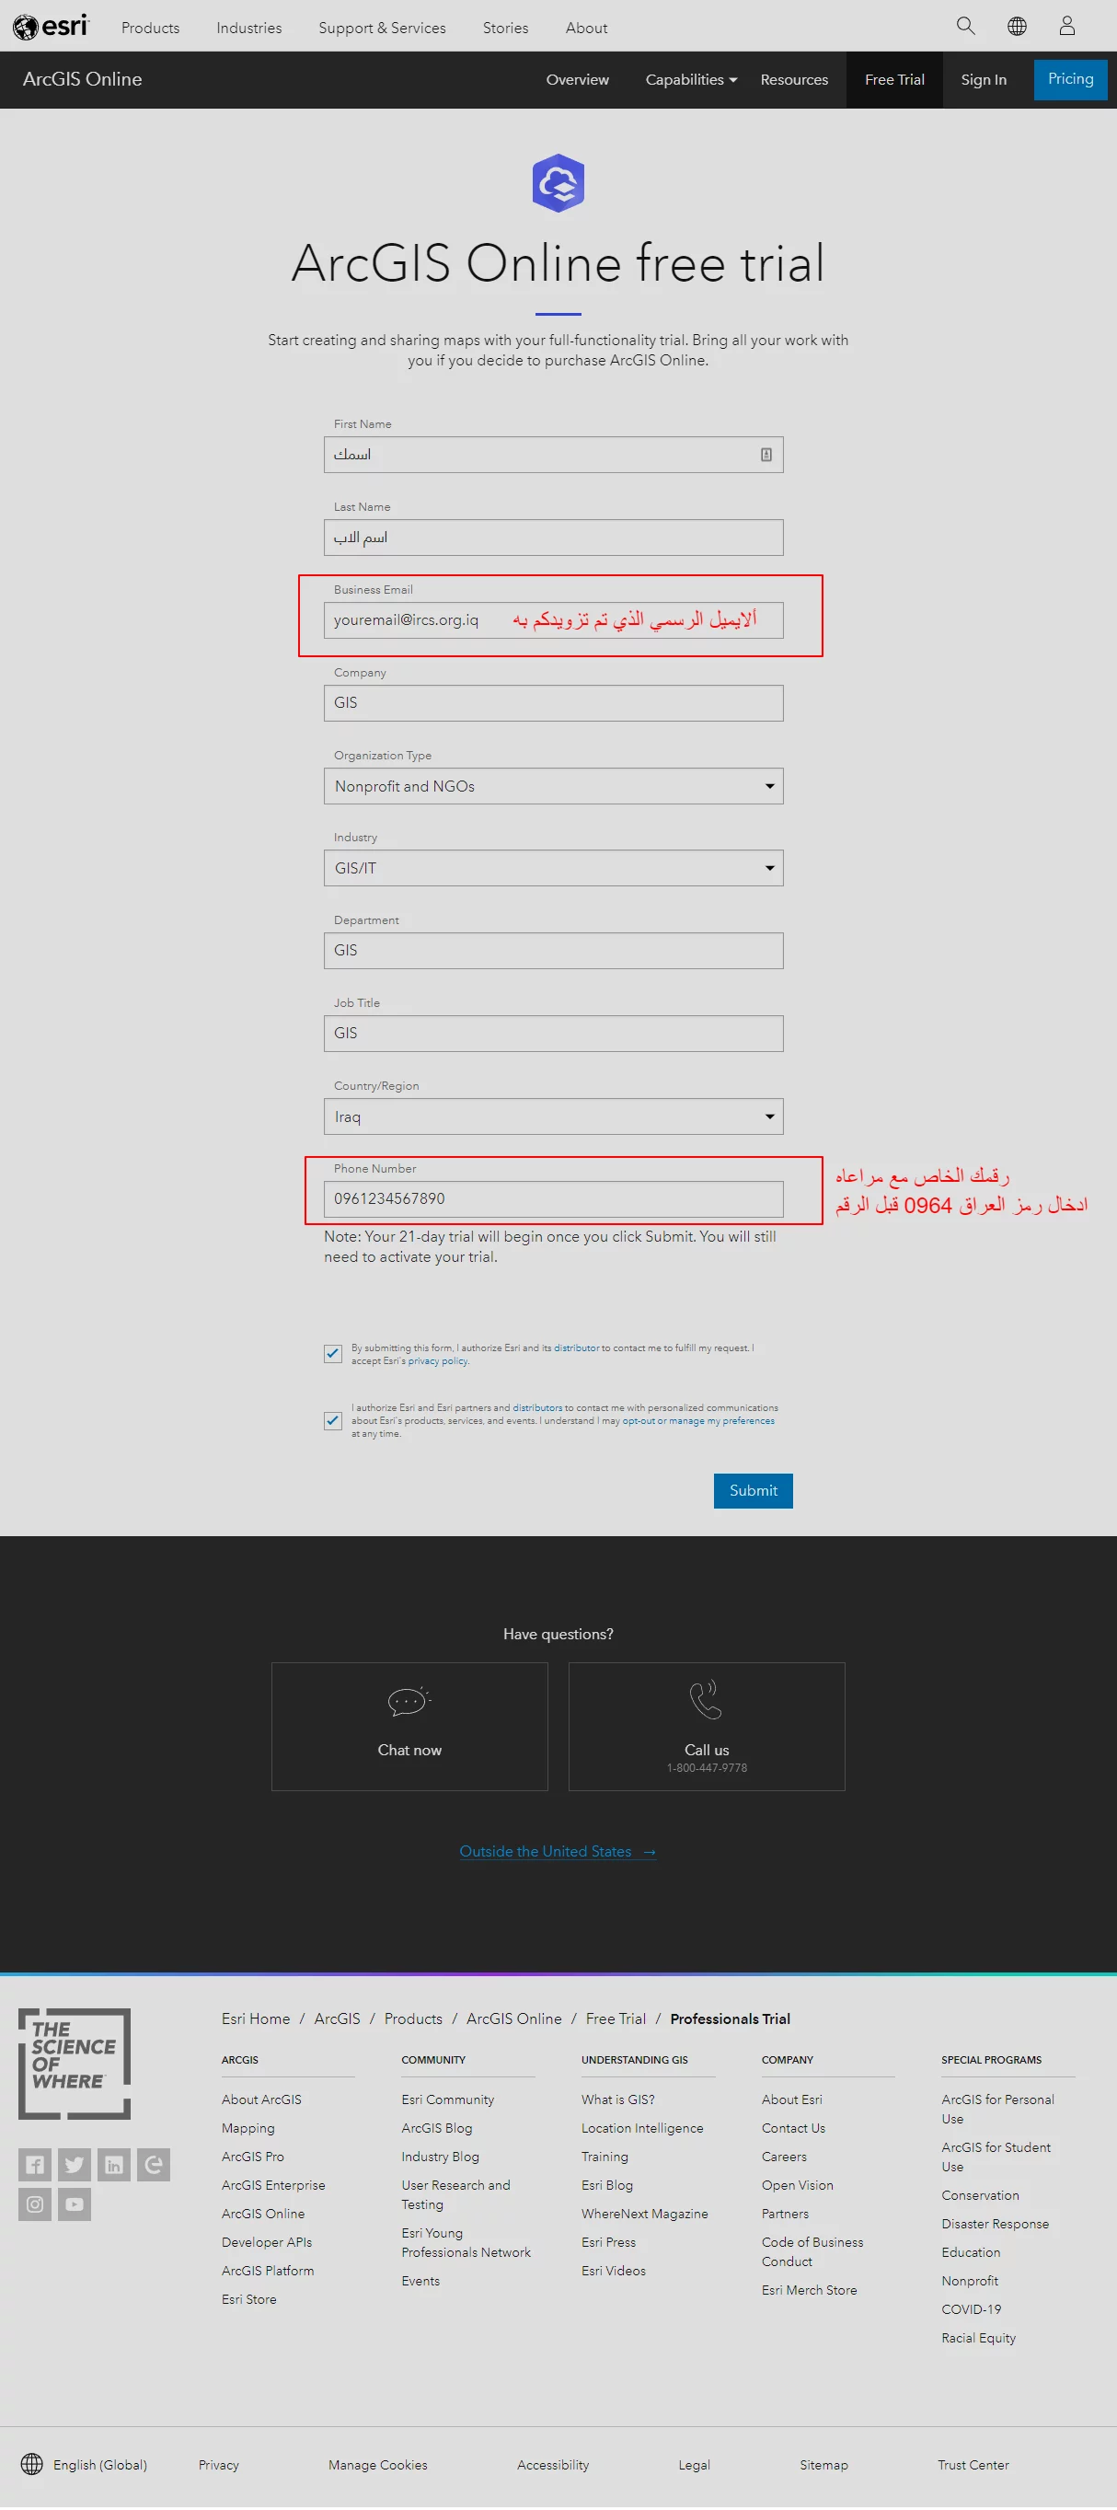Open Esri Community social icon
This screenshot has height=2510, width=1117.
(x=153, y=2166)
